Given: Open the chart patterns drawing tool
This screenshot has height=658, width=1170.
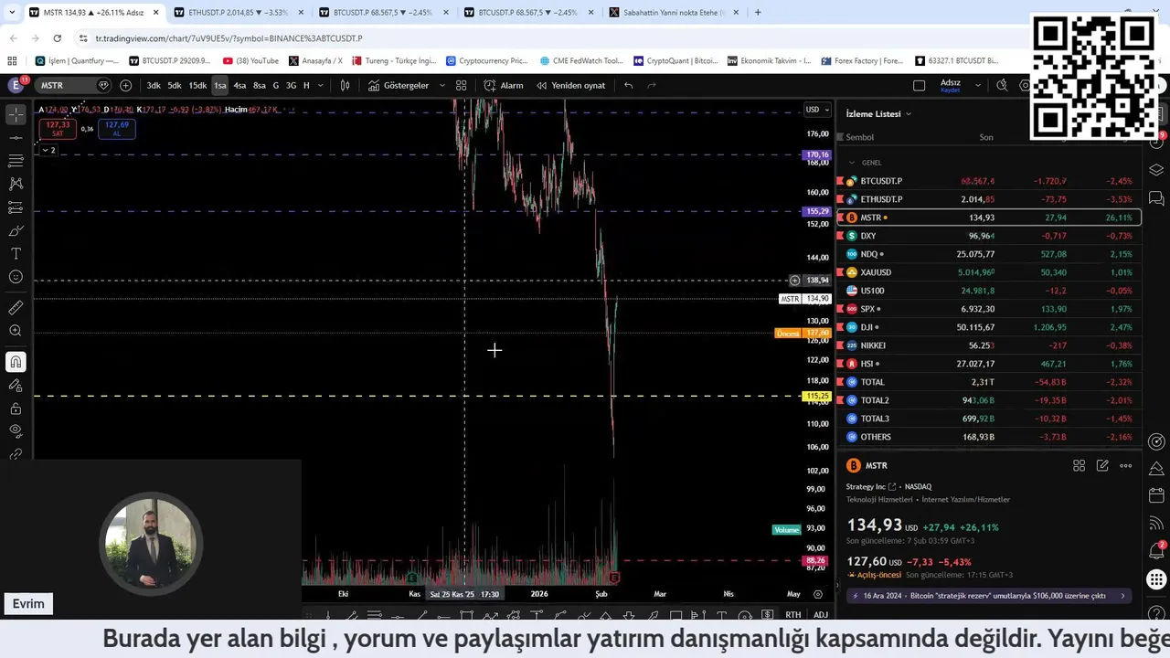Looking at the screenshot, I should (16, 184).
